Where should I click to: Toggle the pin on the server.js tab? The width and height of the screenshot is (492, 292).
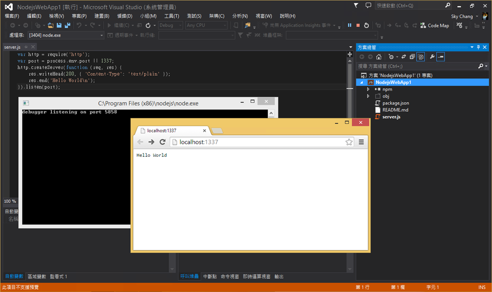point(26,47)
